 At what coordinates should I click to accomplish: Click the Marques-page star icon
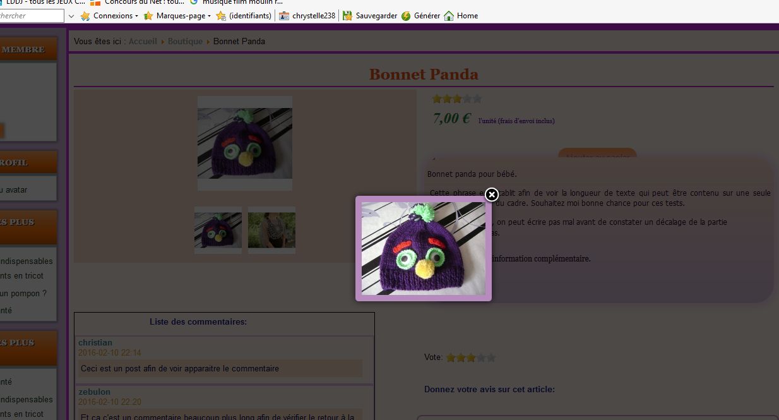tap(148, 16)
